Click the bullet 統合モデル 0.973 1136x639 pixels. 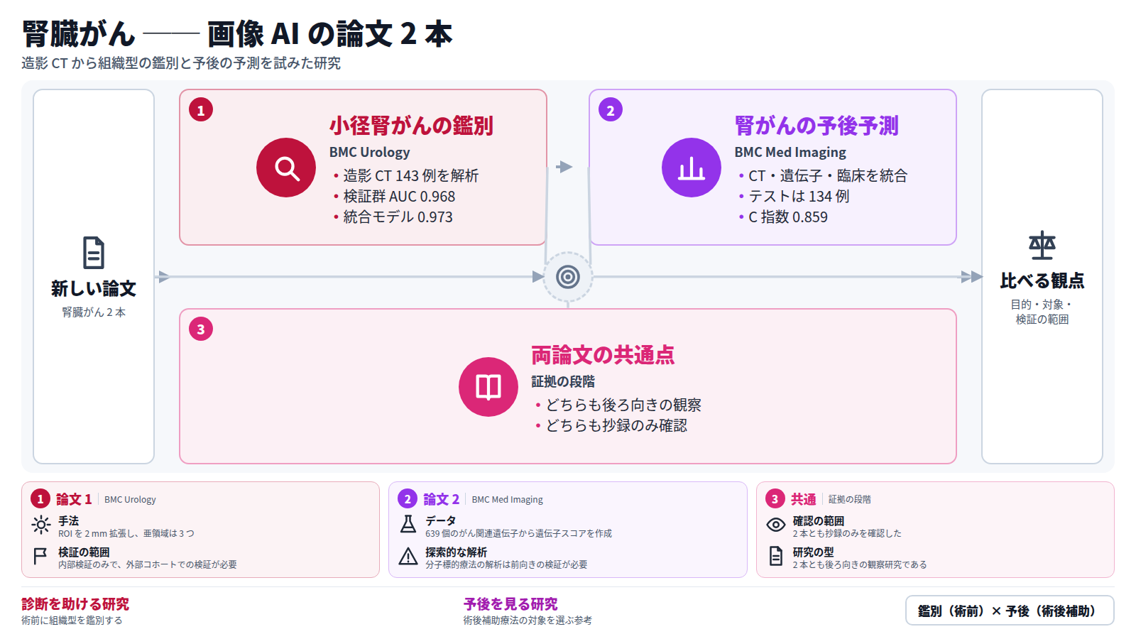(393, 217)
